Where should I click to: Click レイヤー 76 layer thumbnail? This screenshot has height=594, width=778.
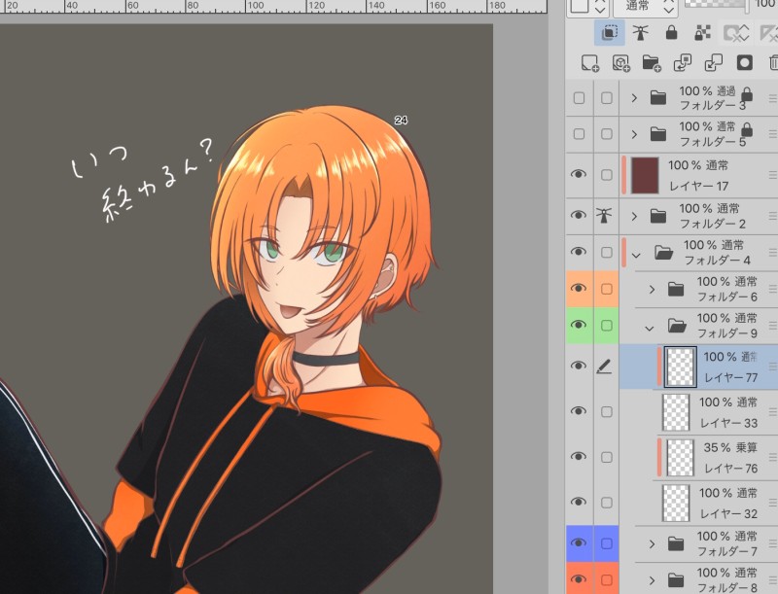tap(679, 458)
